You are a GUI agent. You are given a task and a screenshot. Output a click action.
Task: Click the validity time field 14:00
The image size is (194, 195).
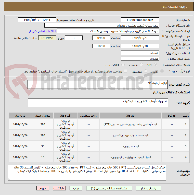pyautogui.click(x=101, y=46)
